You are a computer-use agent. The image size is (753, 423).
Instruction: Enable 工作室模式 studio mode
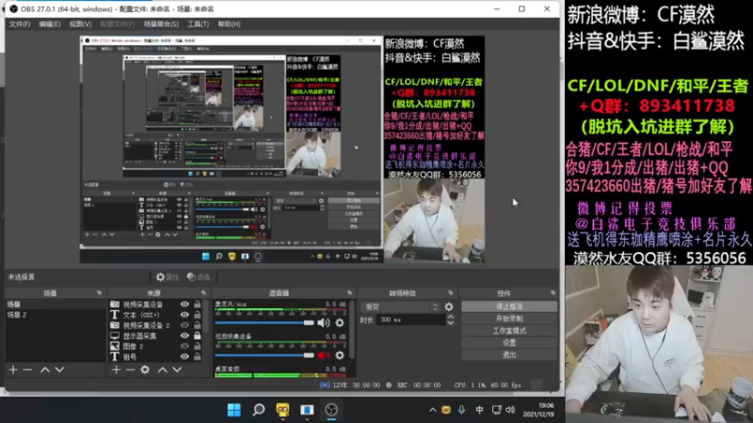tap(509, 331)
